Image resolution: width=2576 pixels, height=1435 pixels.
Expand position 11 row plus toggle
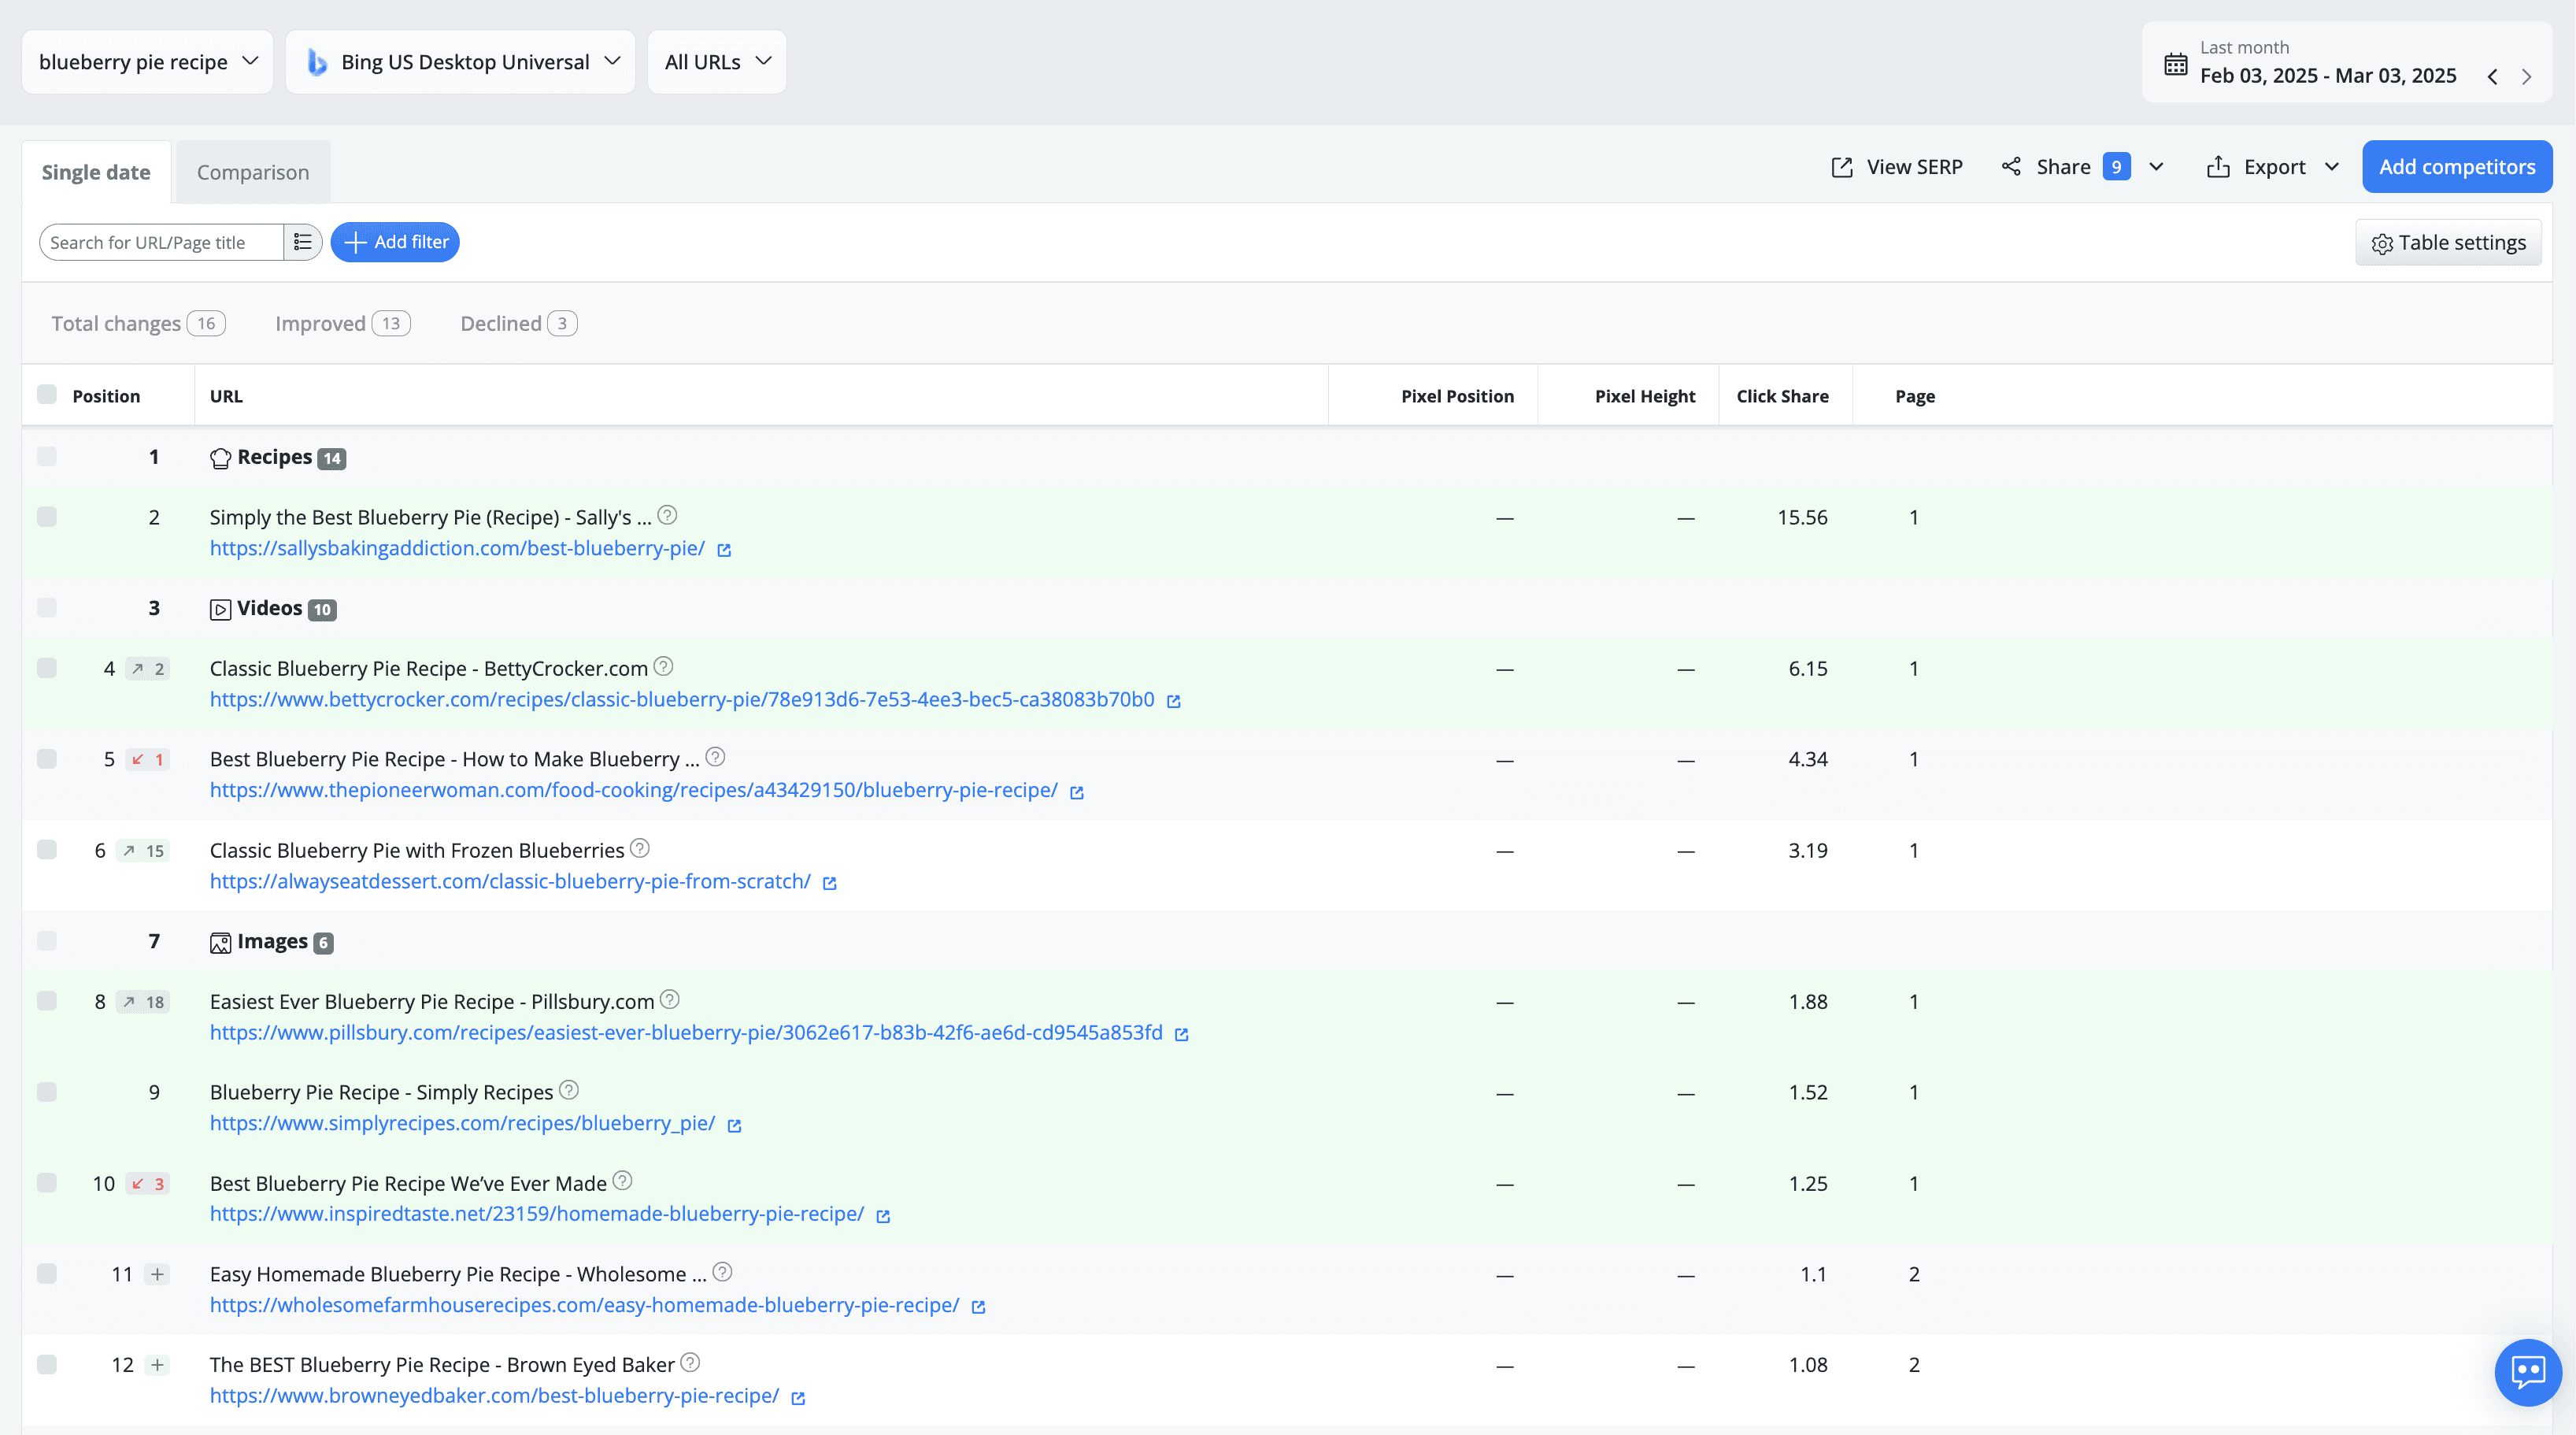157,1275
